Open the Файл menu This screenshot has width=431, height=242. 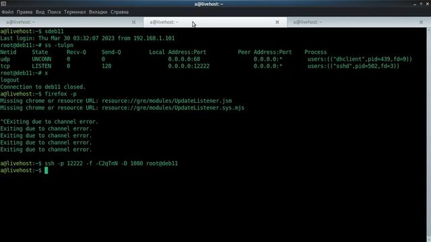coord(7,12)
